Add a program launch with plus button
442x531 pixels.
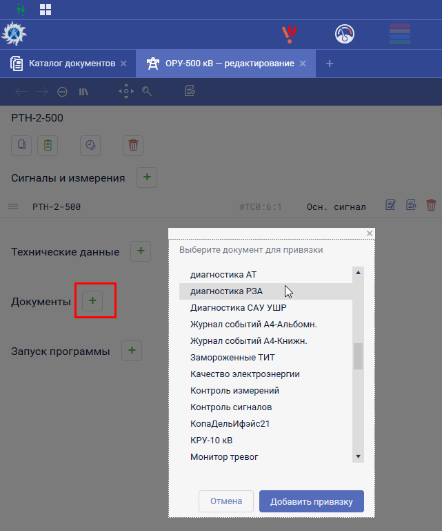pos(132,351)
